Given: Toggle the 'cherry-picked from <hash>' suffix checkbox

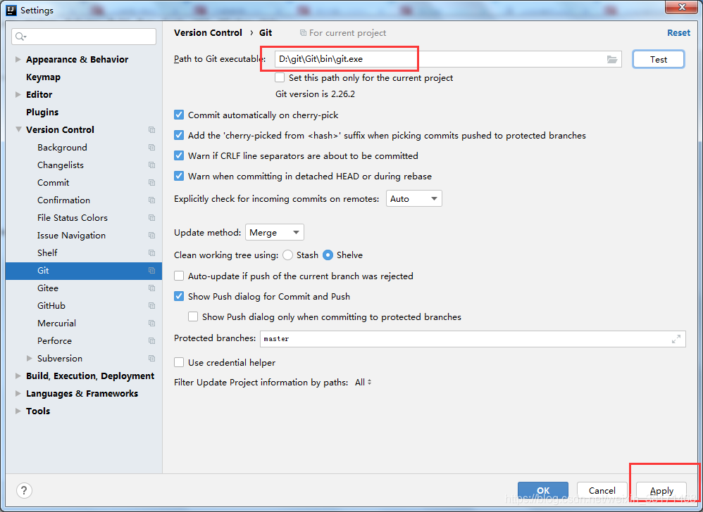Looking at the screenshot, I should (179, 135).
